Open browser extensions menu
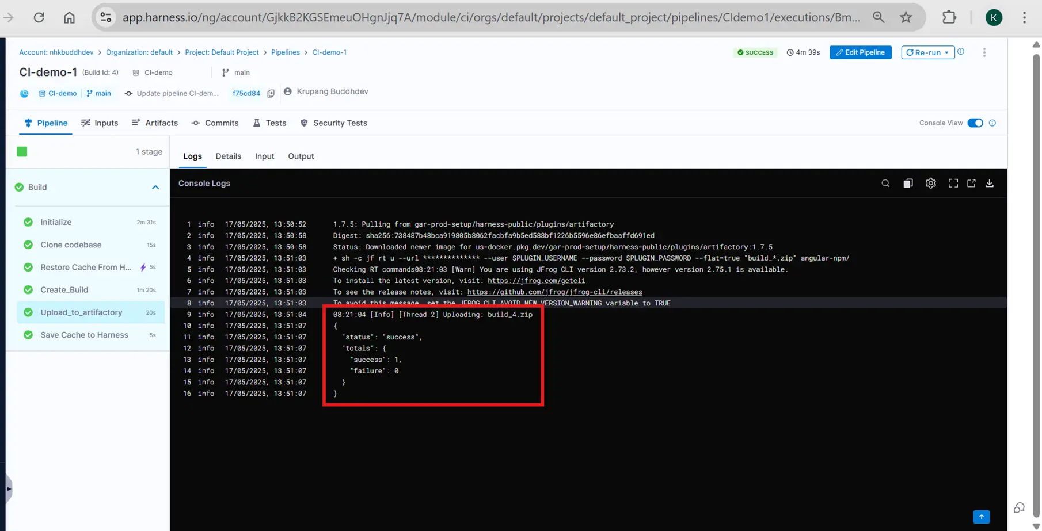 949,17
